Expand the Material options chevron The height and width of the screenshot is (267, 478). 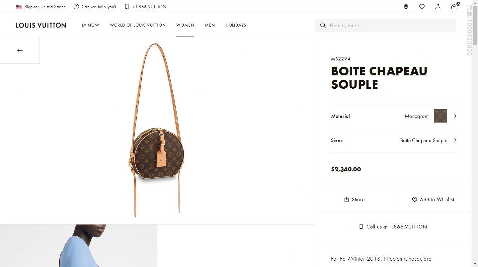[x=455, y=116]
